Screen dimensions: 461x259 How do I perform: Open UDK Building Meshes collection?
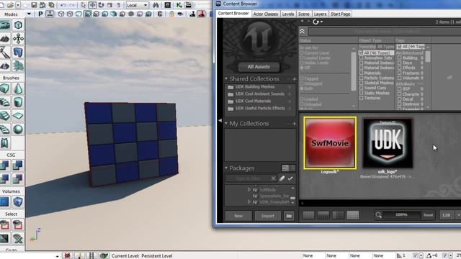click(x=255, y=87)
